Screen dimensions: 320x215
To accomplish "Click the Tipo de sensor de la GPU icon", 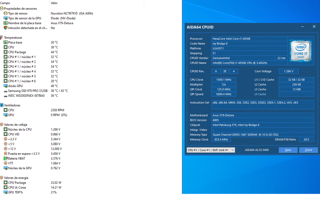I will tap(6, 18).
